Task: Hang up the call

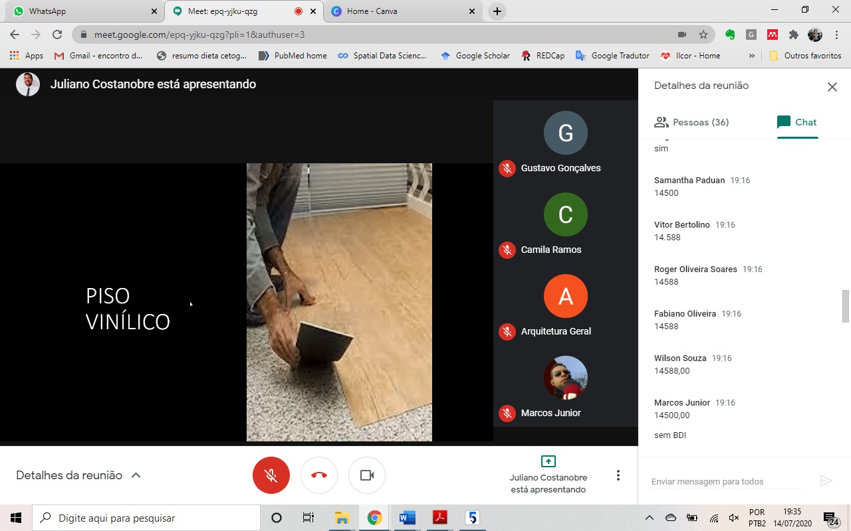Action: pyautogui.click(x=319, y=475)
